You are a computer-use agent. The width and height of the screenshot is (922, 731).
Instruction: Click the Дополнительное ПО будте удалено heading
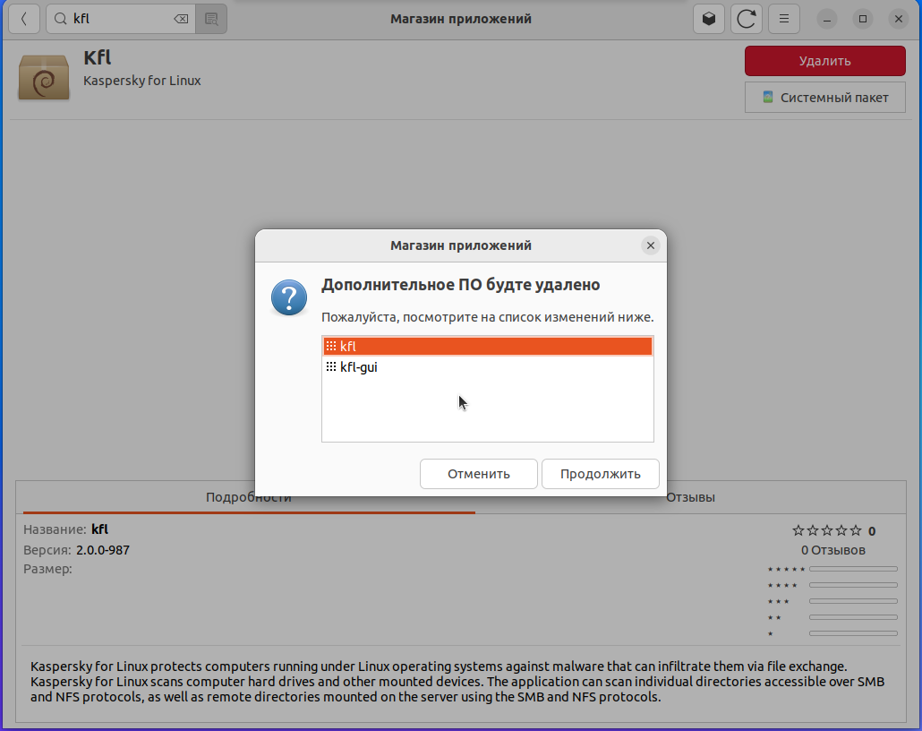460,285
